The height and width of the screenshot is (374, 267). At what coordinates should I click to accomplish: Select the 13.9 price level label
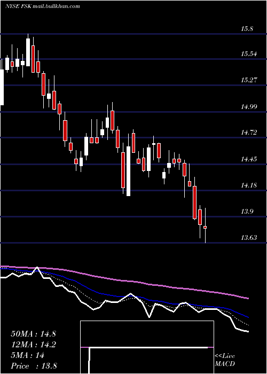pos(247,212)
